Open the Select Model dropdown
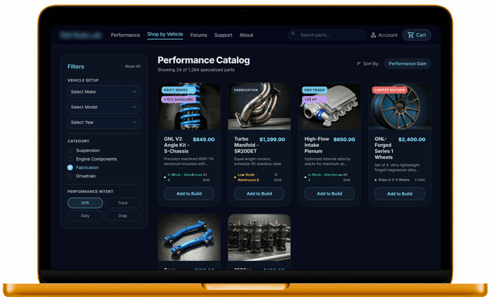 pyautogui.click(x=104, y=107)
